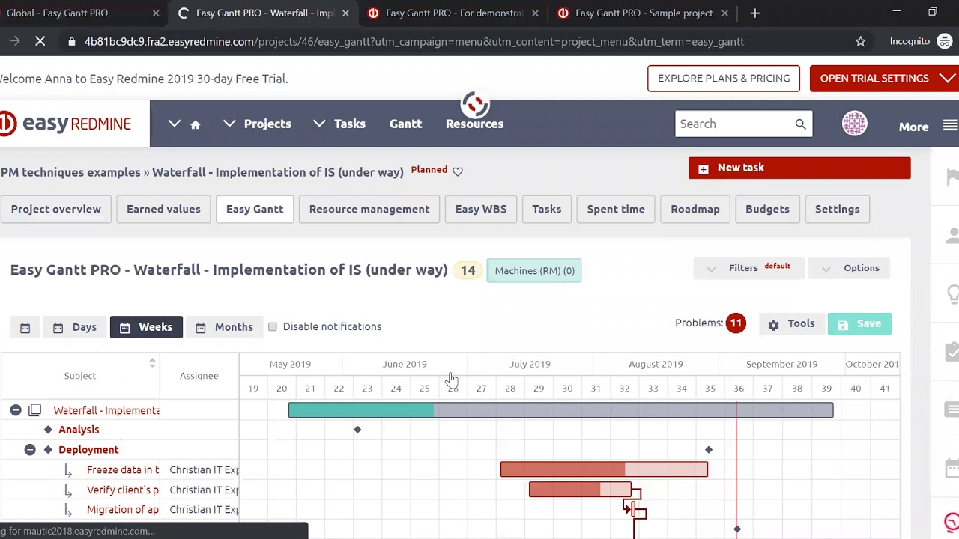959x539 pixels.
Task: Expand the Open Trial Settings chevron
Action: click(x=947, y=79)
